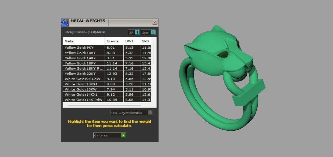Click the DWT column header
This screenshot has height=157, width=333.
click(131, 41)
